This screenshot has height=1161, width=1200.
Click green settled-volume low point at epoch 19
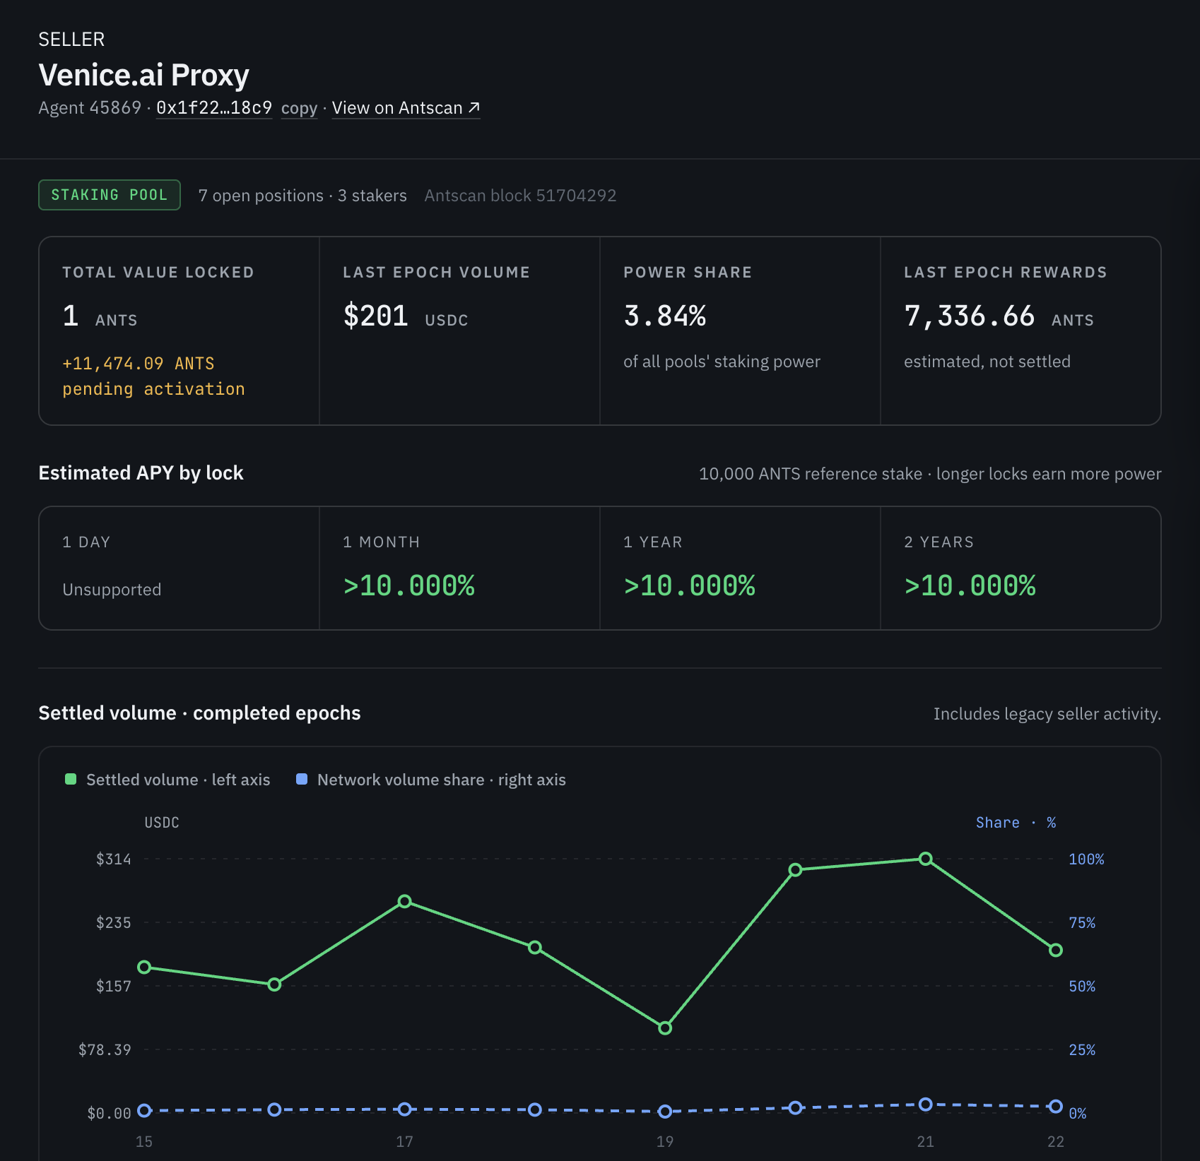pos(665,1028)
